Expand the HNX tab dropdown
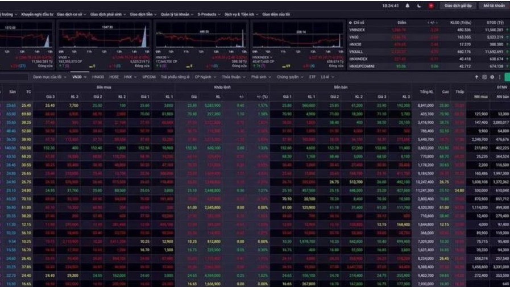This screenshot has height=287, width=510. (130, 77)
